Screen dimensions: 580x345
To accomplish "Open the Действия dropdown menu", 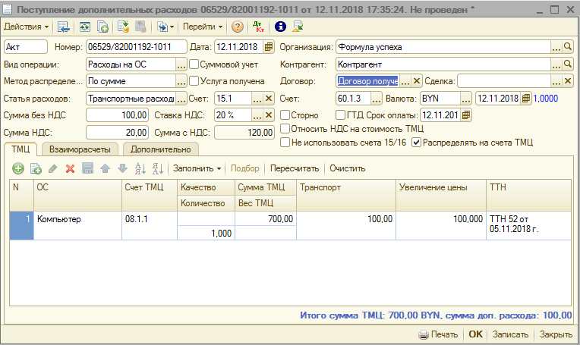I will coord(27,27).
